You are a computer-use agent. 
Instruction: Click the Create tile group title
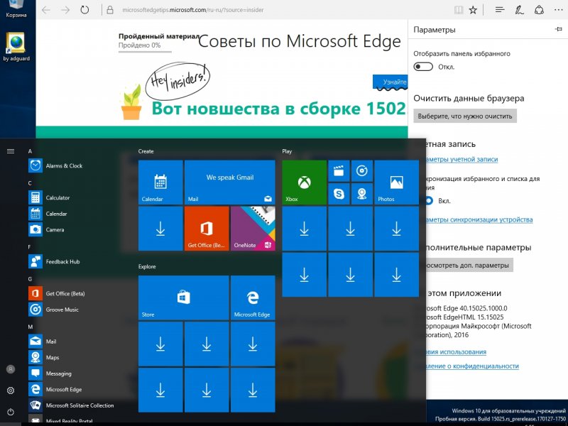(x=146, y=151)
